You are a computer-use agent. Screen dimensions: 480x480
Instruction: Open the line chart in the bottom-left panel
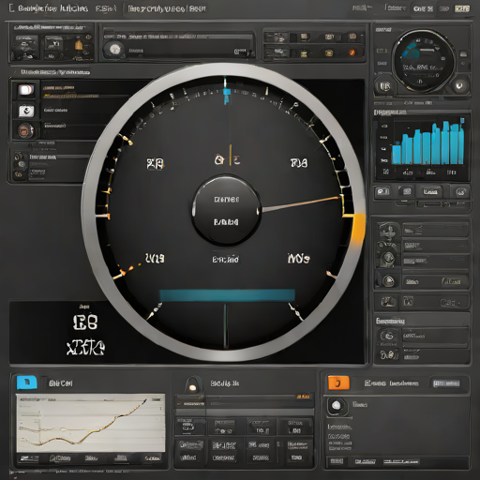pos(91,423)
